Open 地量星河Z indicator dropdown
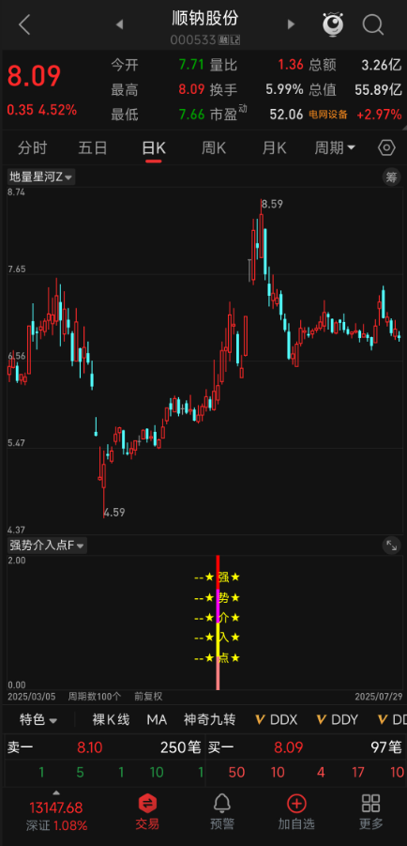 [x=41, y=177]
